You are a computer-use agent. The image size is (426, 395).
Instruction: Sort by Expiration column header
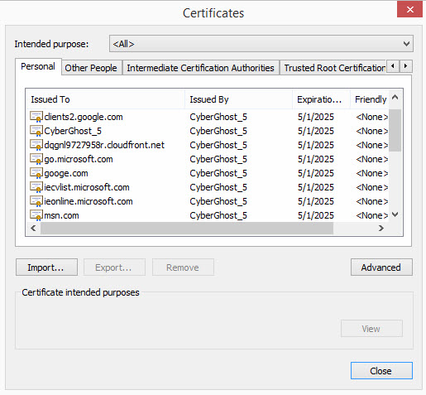[x=321, y=99]
